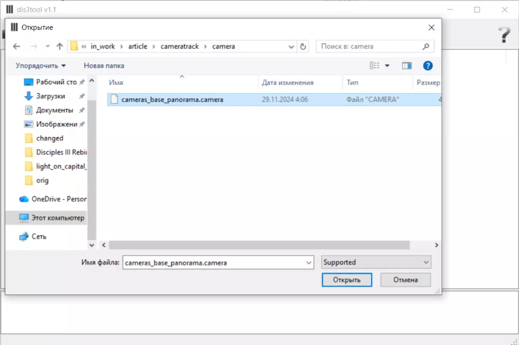This screenshot has width=519, height=345.
Task: Click the Отмена button
Action: pyautogui.click(x=405, y=280)
